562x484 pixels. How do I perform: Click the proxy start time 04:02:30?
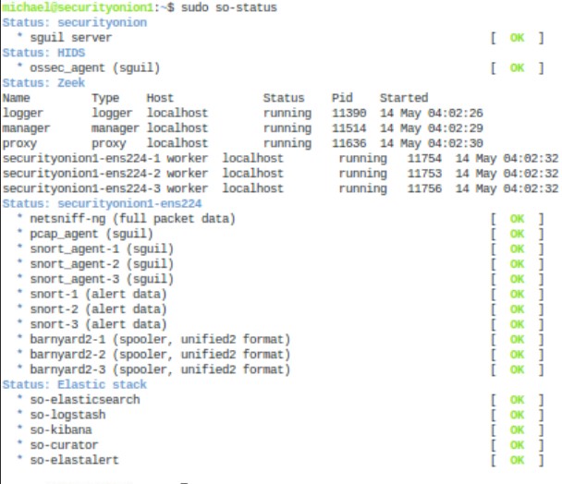pos(456,143)
